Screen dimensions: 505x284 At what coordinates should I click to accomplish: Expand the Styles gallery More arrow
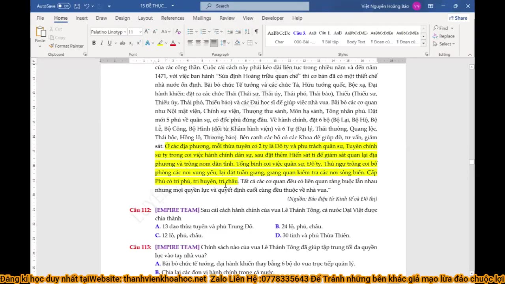tap(423, 43)
